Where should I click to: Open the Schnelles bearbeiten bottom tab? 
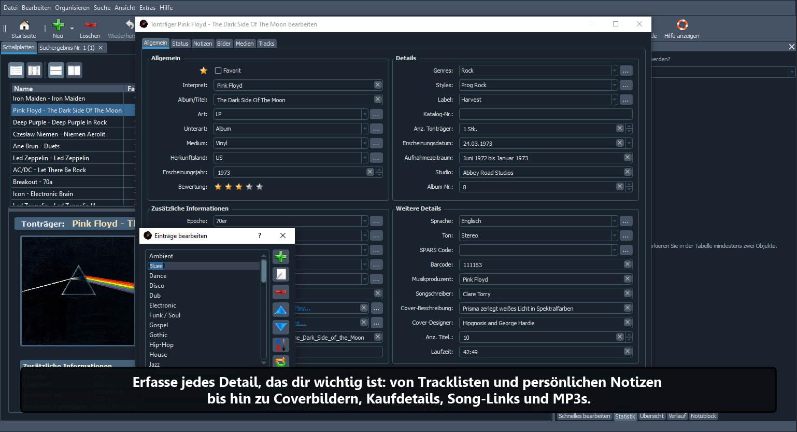(584, 416)
